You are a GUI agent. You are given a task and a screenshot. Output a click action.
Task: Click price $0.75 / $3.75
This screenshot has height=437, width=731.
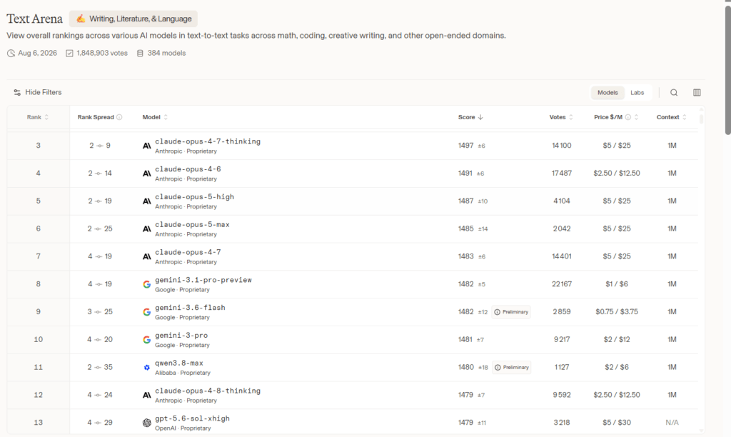[616, 311]
